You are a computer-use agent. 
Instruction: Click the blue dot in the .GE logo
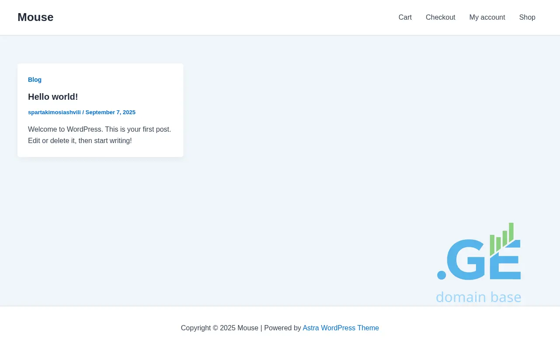(441, 275)
